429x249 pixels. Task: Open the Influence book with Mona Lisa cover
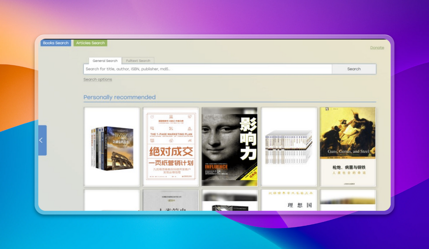(x=229, y=146)
